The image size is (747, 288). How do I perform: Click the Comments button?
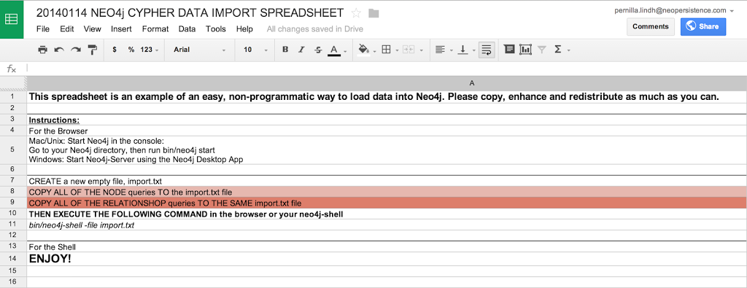pos(650,27)
